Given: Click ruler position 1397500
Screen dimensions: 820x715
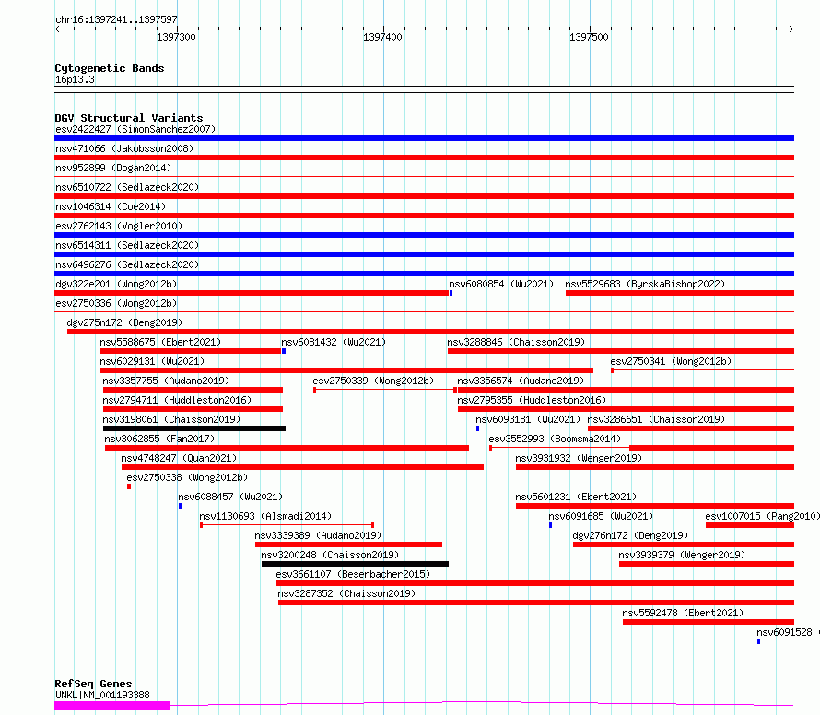Looking at the screenshot, I should 589,37.
